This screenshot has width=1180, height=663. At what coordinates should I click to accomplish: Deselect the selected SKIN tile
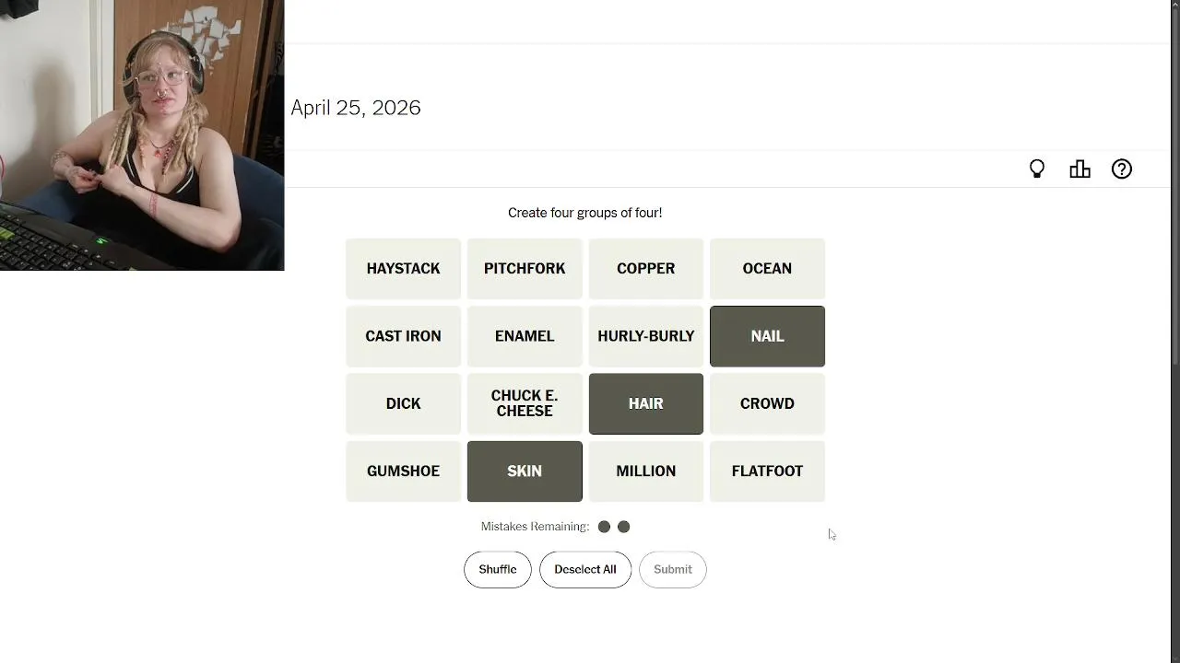point(524,471)
